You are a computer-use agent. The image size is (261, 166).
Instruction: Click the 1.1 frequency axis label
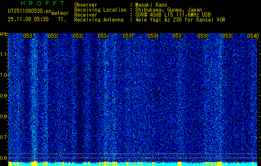tap(4, 54)
